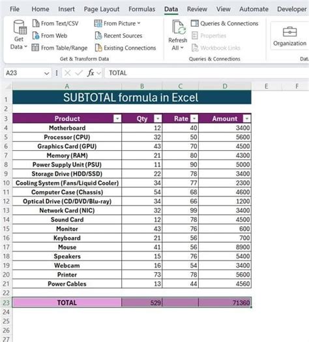Expand the fx function dropdown chevron

(x=98, y=73)
